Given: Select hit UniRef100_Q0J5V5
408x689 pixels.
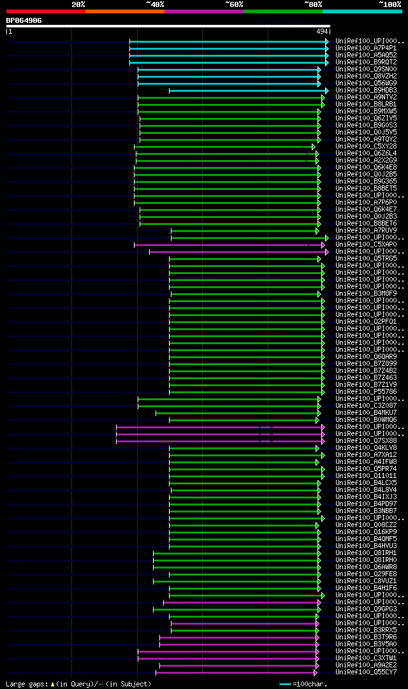Looking at the screenshot, I should point(366,133).
